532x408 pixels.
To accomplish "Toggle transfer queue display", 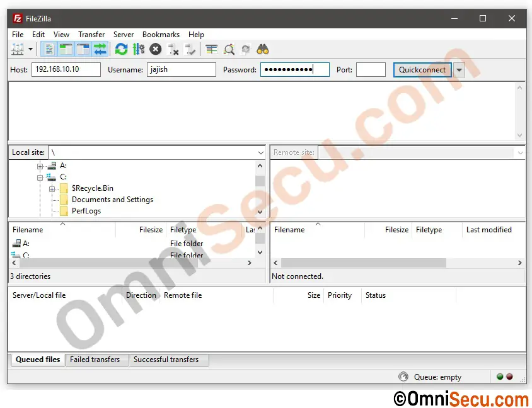I will (x=100, y=50).
